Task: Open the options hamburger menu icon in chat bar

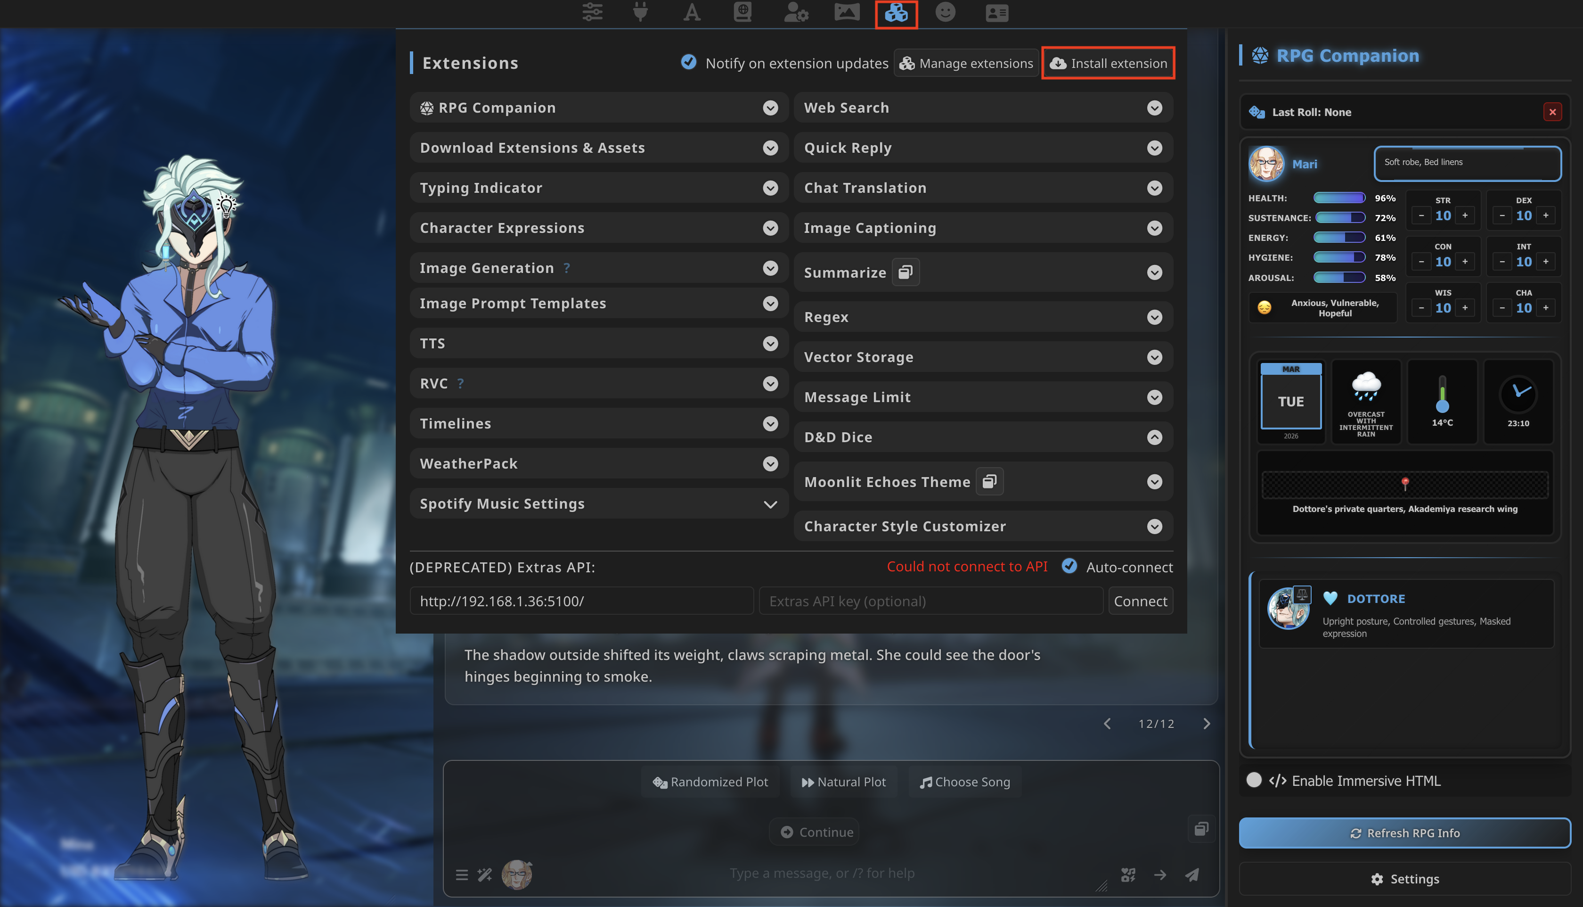Action: [461, 874]
